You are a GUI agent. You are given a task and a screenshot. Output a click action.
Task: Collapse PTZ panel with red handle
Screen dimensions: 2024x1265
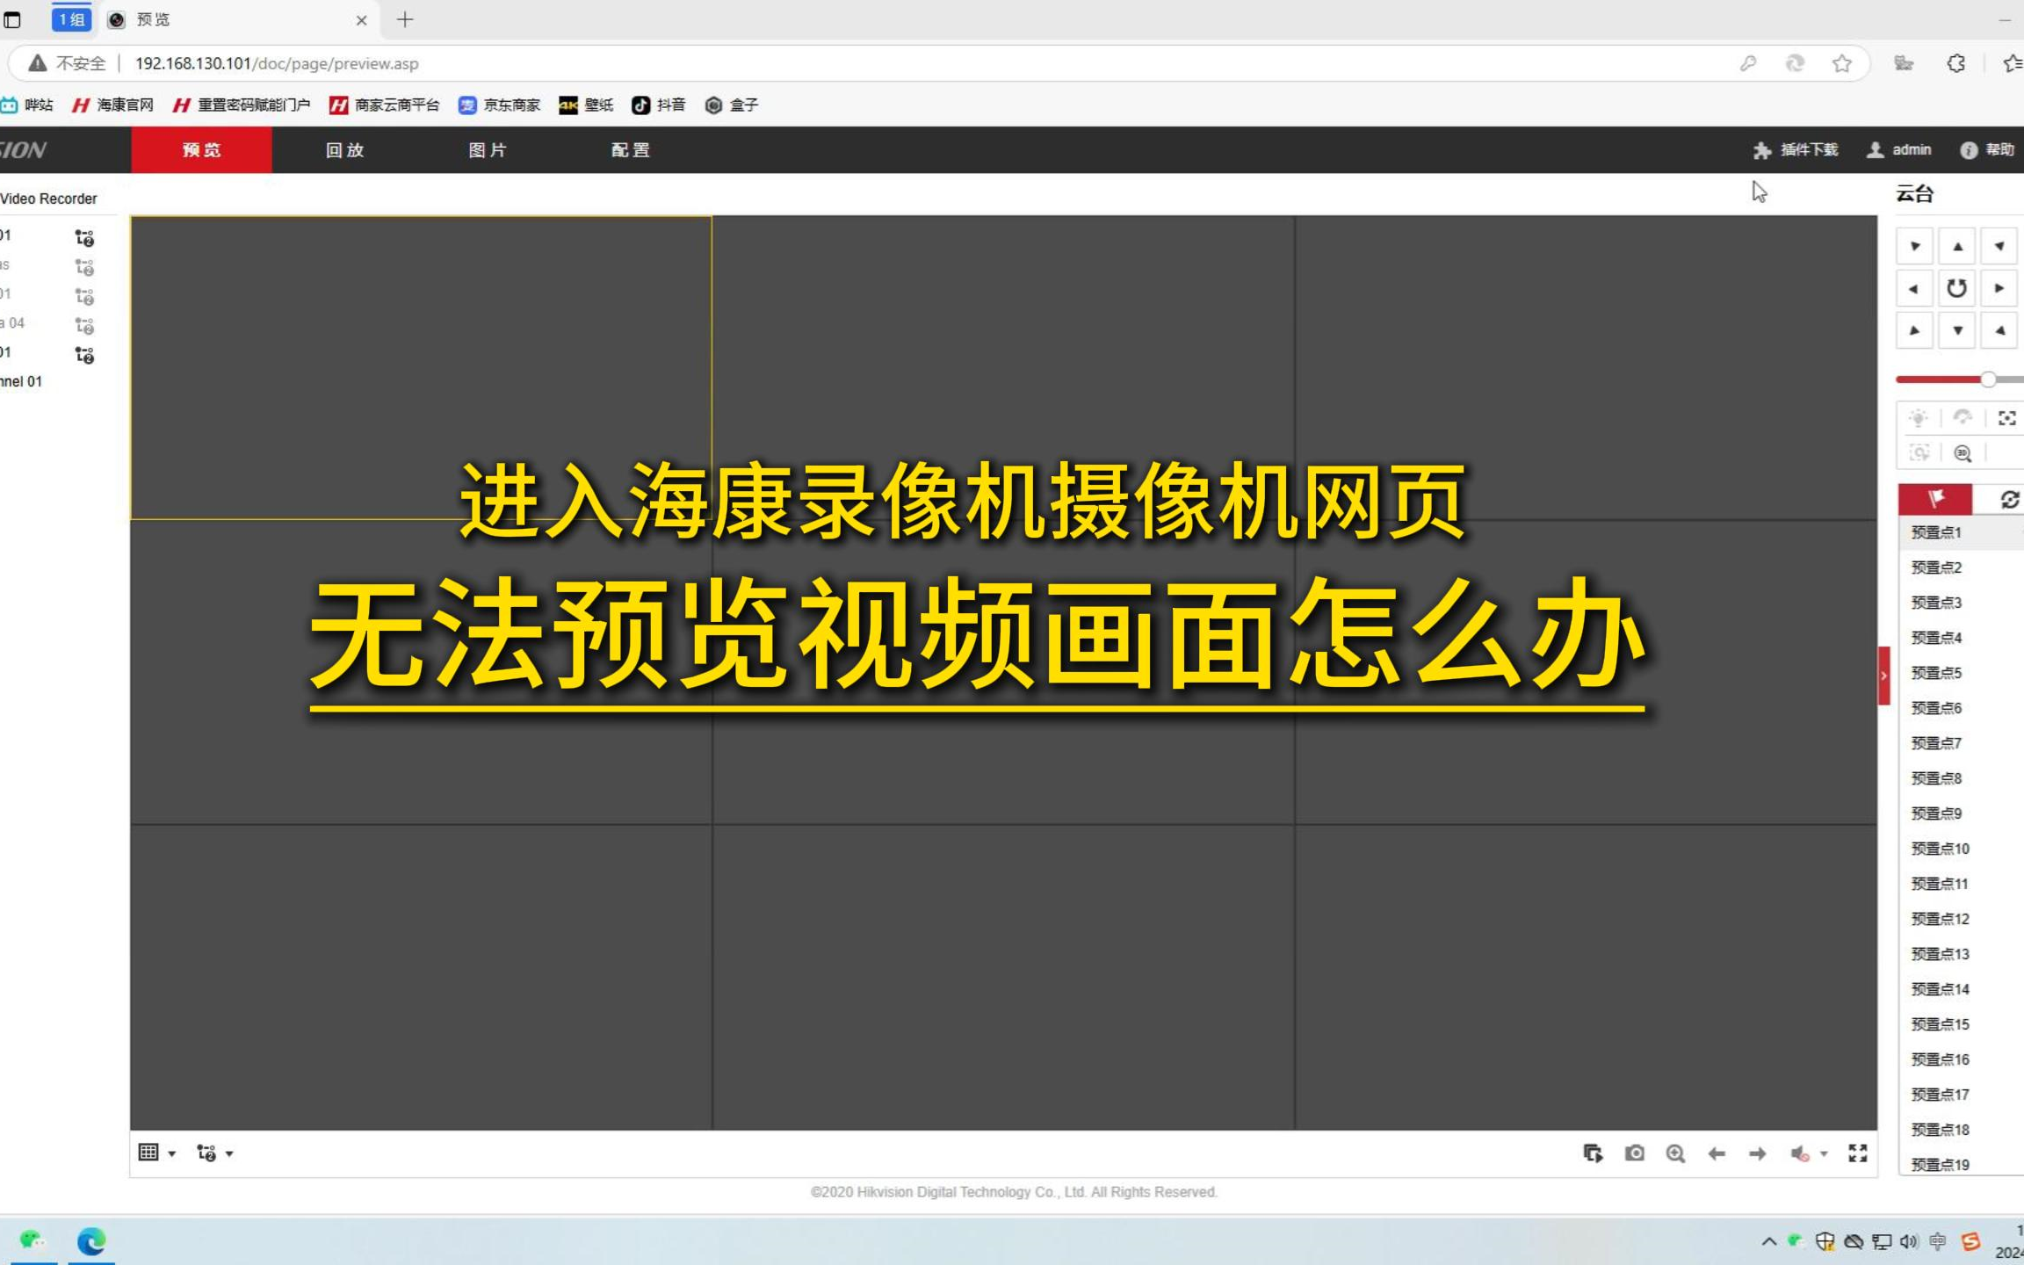(1883, 676)
